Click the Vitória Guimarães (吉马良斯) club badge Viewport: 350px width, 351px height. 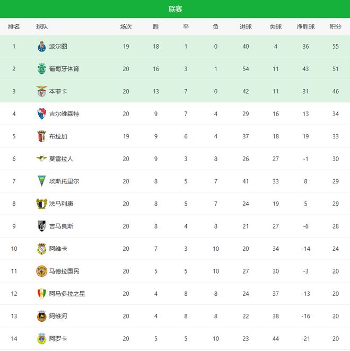pos(42,226)
